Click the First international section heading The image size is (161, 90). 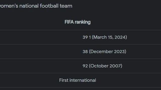[x=78, y=80]
